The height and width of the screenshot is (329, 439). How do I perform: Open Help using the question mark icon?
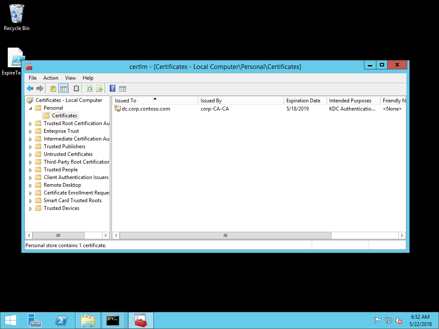[x=112, y=88]
